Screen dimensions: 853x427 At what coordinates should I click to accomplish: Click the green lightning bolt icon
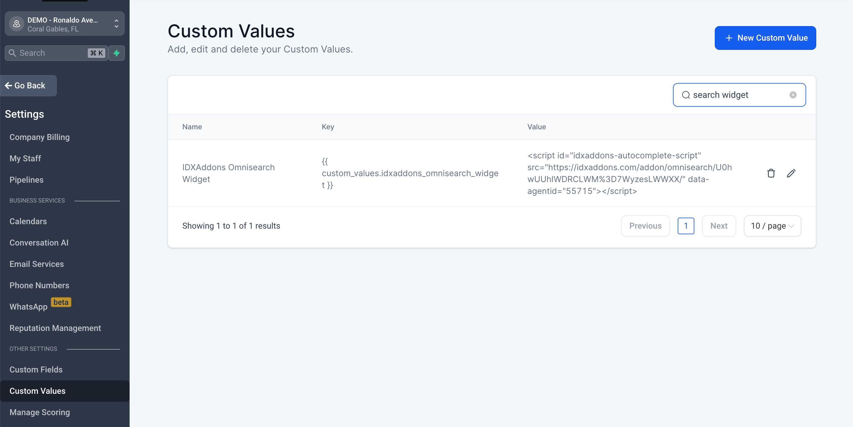(117, 53)
